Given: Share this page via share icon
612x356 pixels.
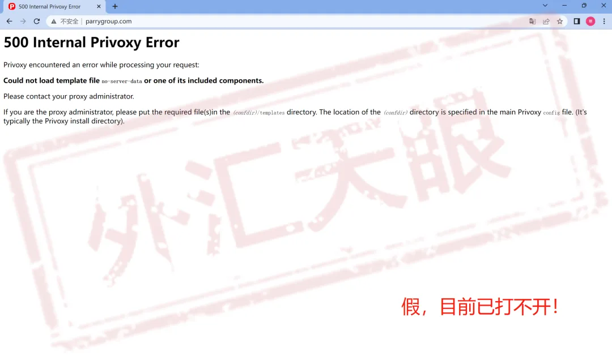Looking at the screenshot, I should pos(546,22).
